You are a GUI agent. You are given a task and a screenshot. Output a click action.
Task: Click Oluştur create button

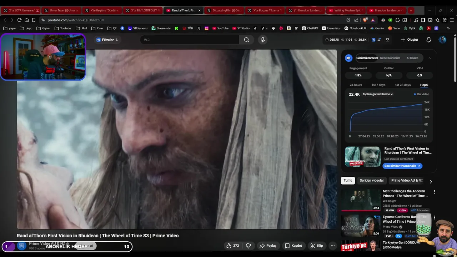(409, 40)
